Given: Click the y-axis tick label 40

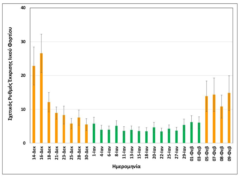Looking at the screenshot, I should [23, 8].
